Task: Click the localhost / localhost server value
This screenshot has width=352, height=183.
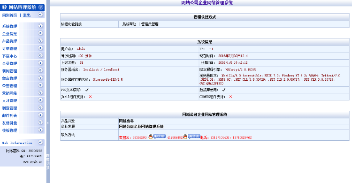Action: tap(101, 69)
